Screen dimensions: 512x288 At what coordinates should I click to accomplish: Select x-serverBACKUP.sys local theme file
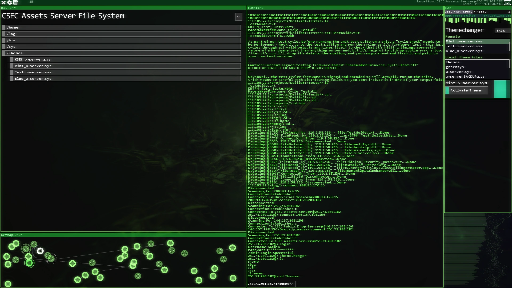pyautogui.click(x=465, y=77)
